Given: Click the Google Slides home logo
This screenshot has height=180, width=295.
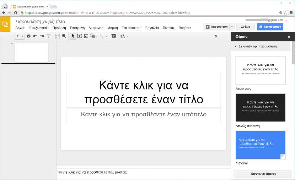Looking at the screenshot, I should coord(5,24).
